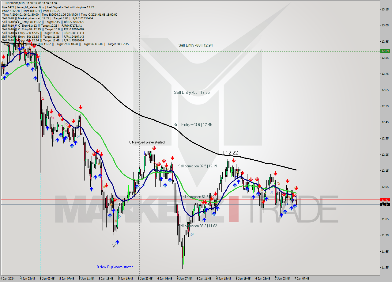Click 12.25 on the price axis
Image resolution: width=392 pixels, height=282 pixels.
385,154
